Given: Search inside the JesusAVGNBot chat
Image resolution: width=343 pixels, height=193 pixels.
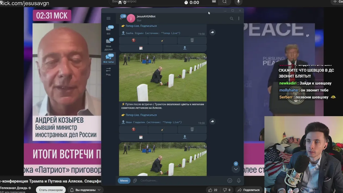Looking at the screenshot, I should (232, 18).
